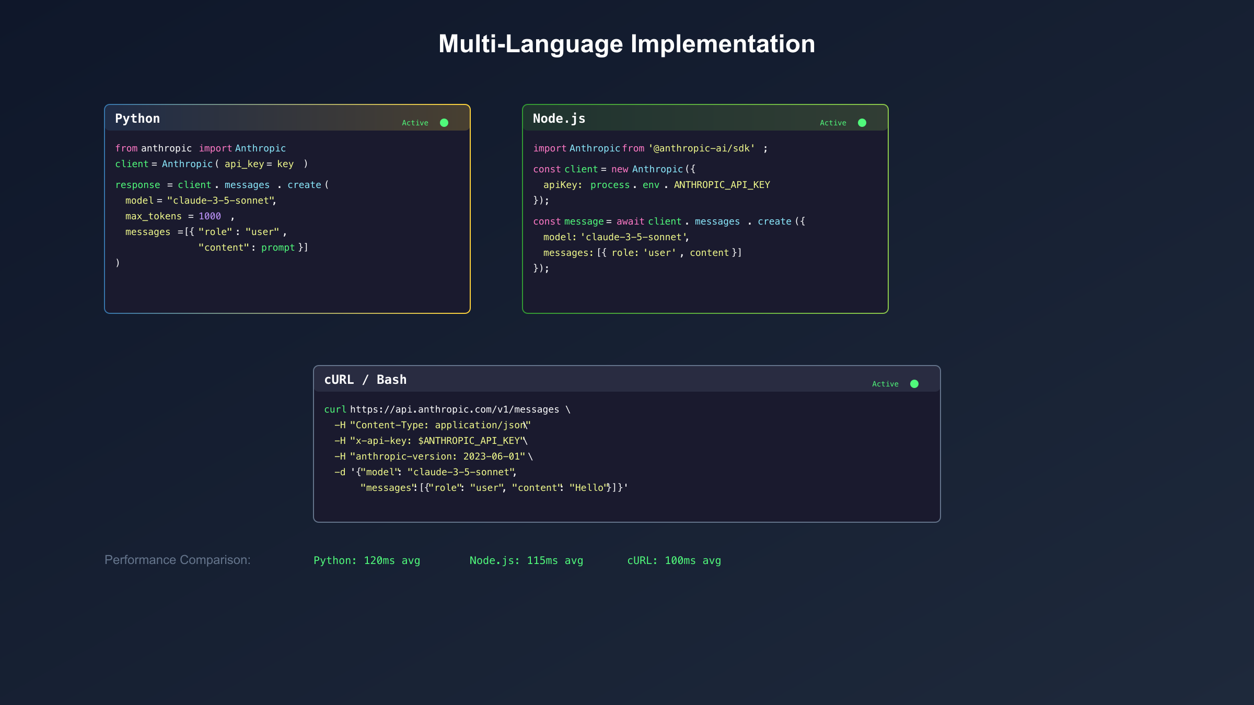Image resolution: width=1254 pixels, height=705 pixels.
Task: Click the 'from anthropic import Anthropic' line
Action: (x=201, y=148)
